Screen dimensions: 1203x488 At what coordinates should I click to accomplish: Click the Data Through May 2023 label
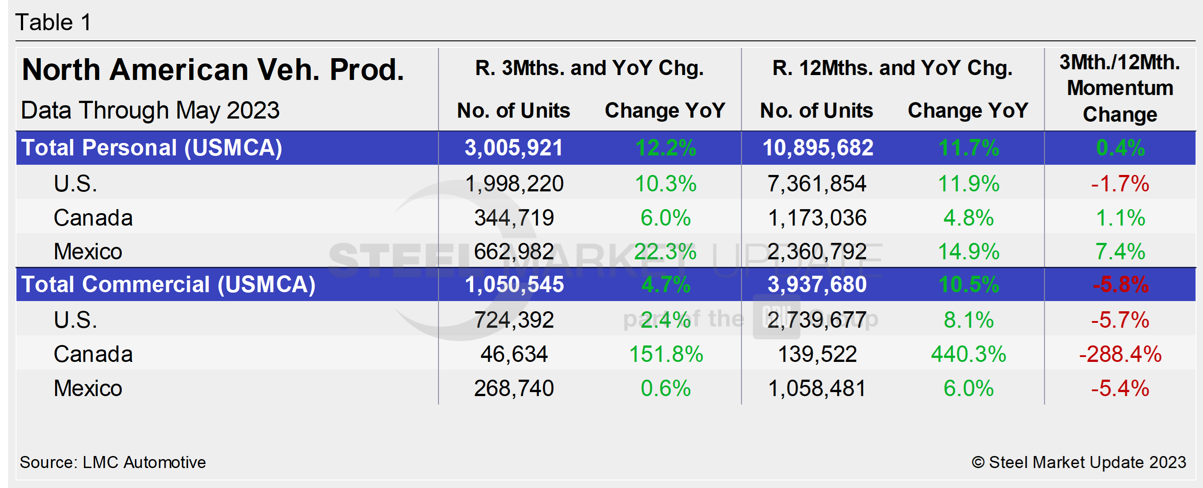click(150, 111)
